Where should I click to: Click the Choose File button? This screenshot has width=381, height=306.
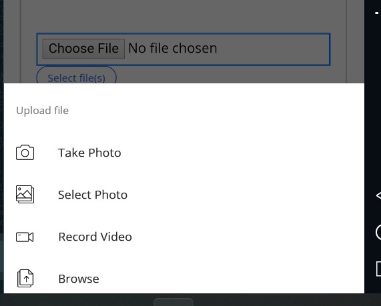pos(83,49)
